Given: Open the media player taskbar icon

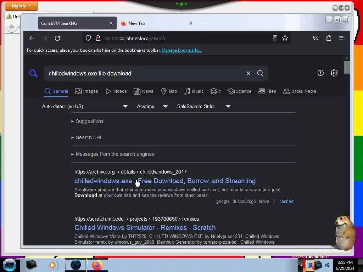Looking at the screenshot, I should (x=52, y=265).
